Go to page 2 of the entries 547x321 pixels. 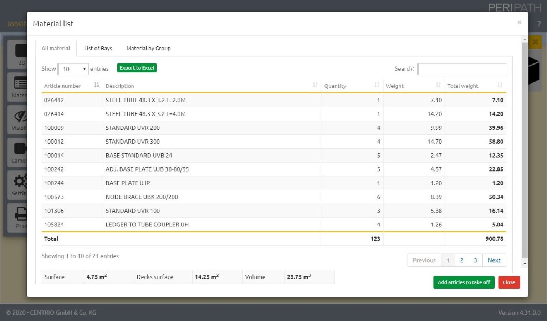click(461, 260)
